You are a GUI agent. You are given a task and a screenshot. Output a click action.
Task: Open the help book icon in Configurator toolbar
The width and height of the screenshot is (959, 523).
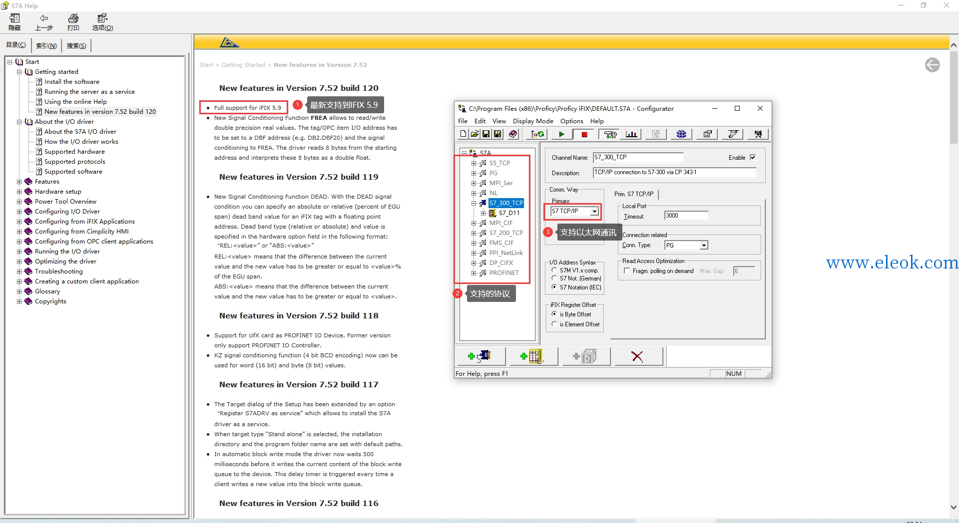[x=513, y=134]
